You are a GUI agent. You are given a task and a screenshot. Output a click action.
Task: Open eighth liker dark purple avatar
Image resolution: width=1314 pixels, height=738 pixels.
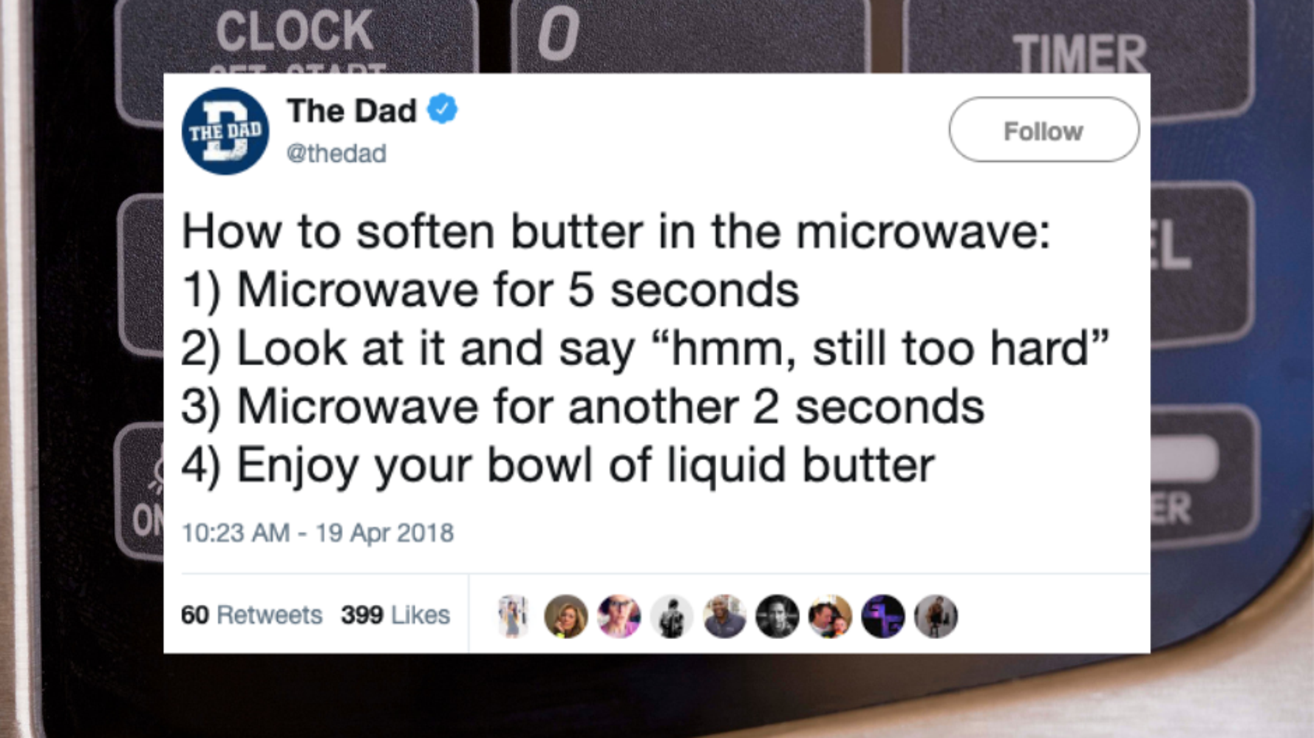point(883,615)
